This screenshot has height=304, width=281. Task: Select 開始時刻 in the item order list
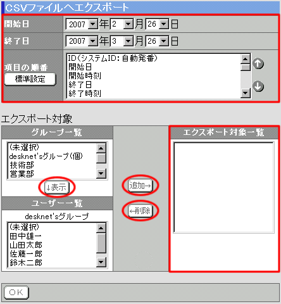click(85, 76)
